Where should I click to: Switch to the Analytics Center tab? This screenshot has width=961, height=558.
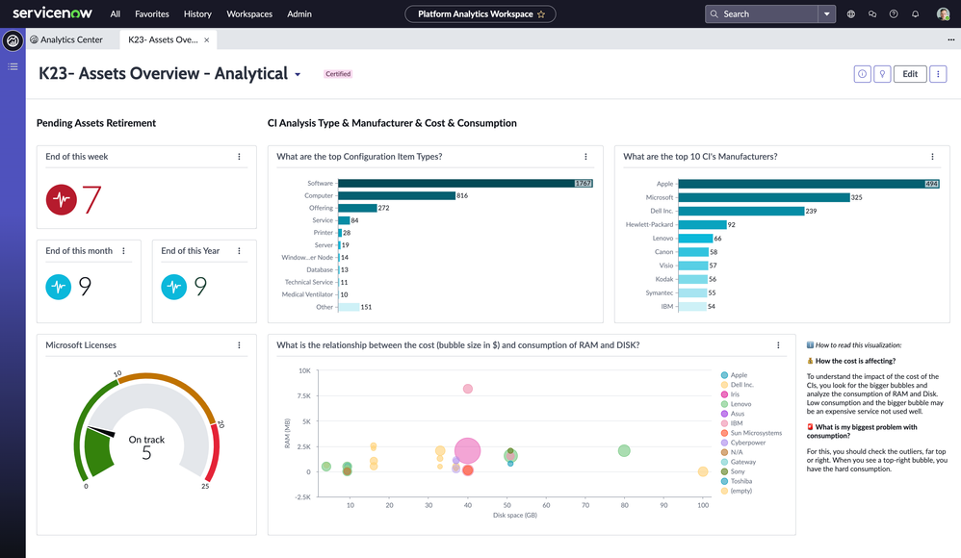[66, 39]
